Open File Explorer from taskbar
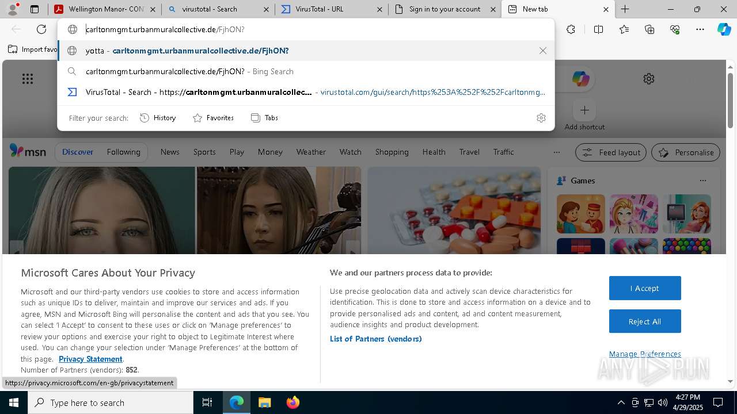737x414 pixels. [264, 402]
